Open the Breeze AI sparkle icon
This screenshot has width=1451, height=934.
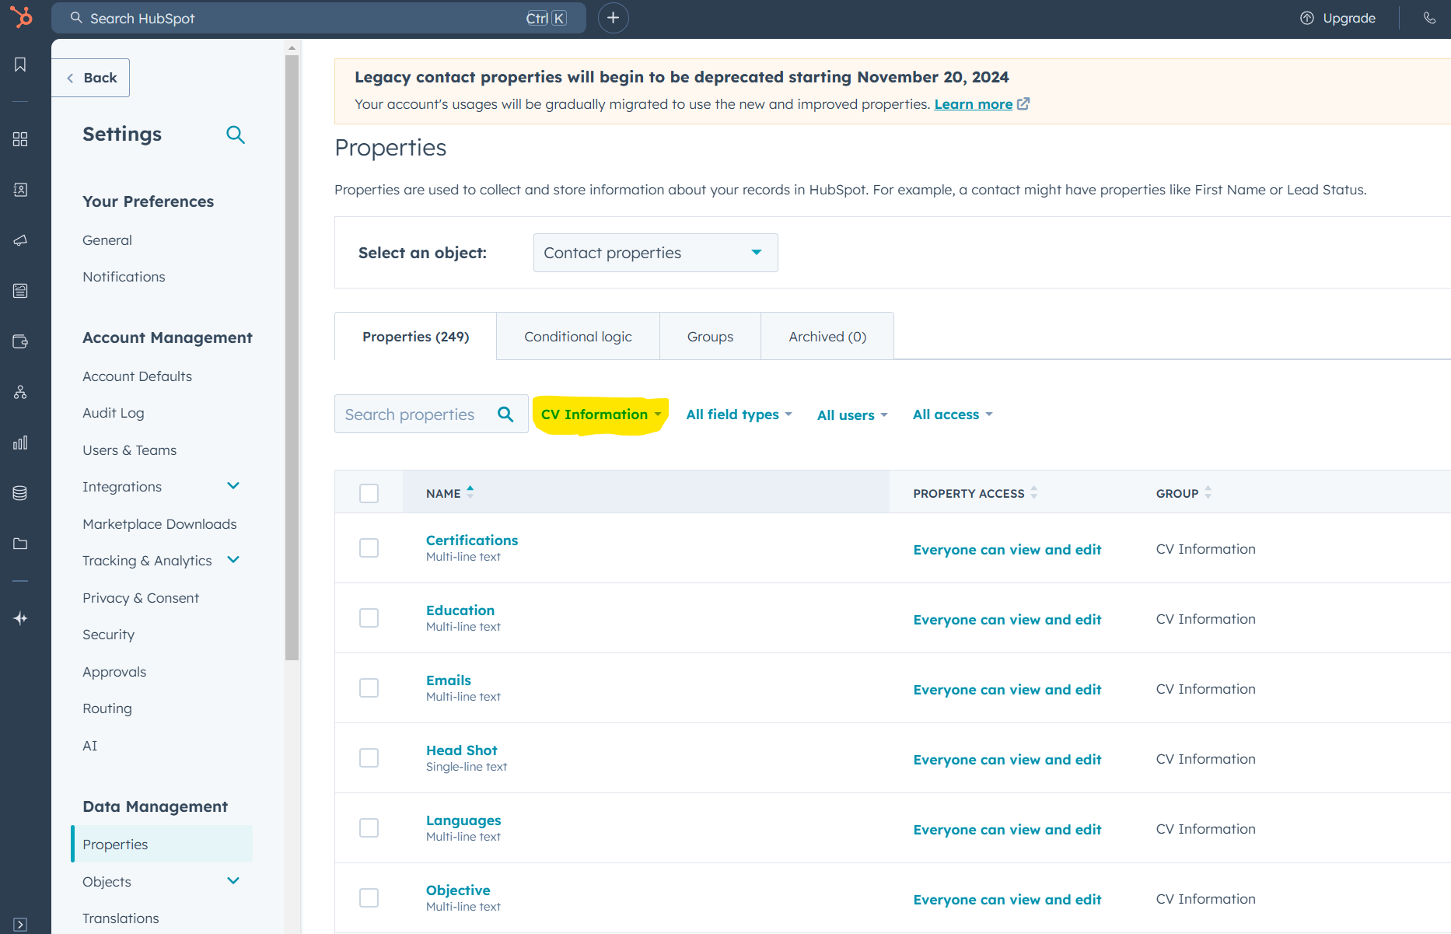click(20, 618)
